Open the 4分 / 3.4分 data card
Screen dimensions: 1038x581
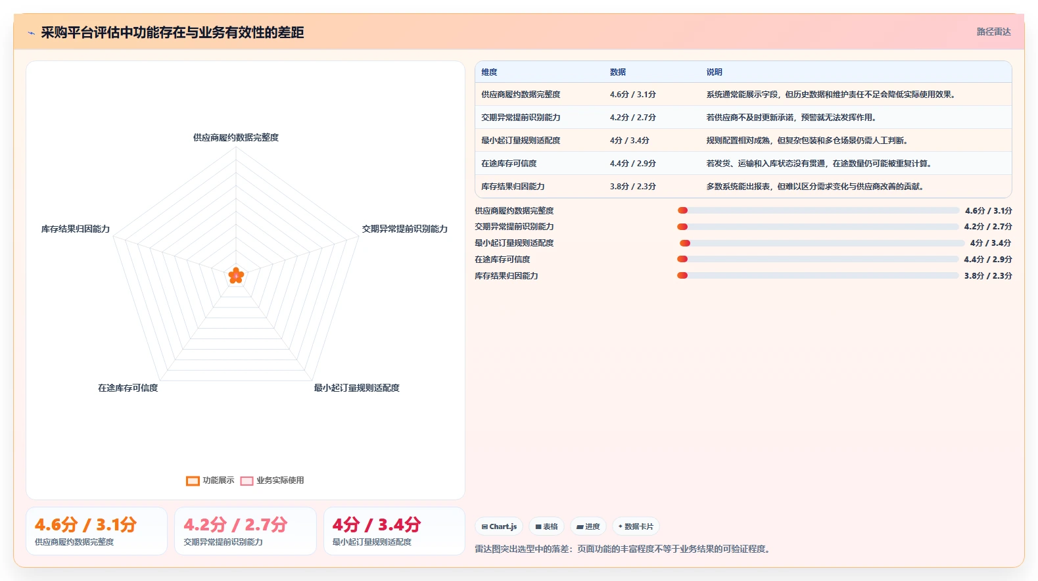pyautogui.click(x=394, y=531)
